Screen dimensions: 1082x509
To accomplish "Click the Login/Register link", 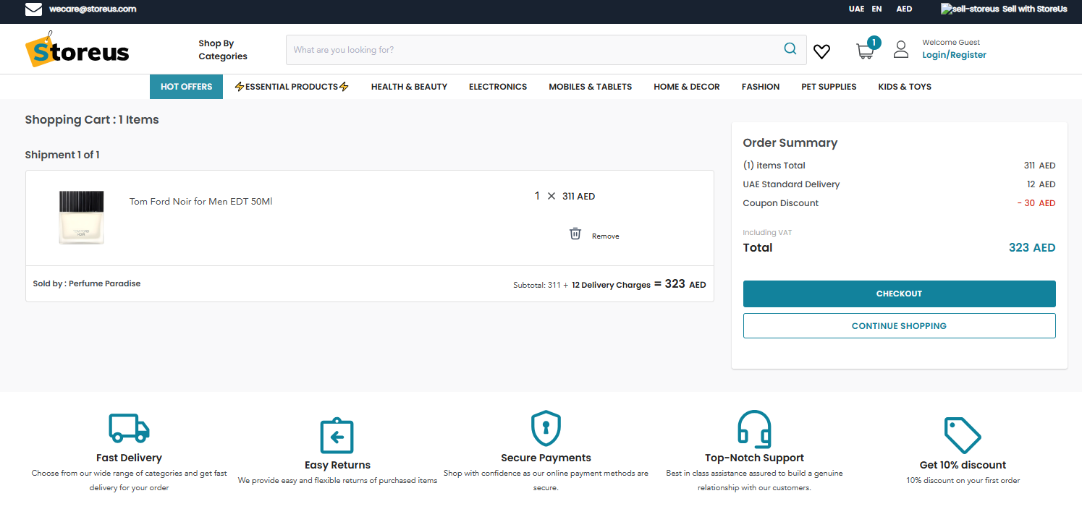I will pyautogui.click(x=954, y=55).
